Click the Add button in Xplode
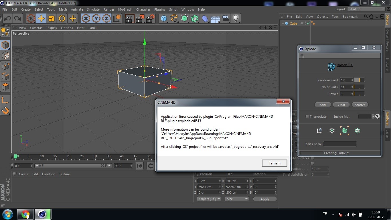This screenshot has width=391, height=220. click(323, 105)
